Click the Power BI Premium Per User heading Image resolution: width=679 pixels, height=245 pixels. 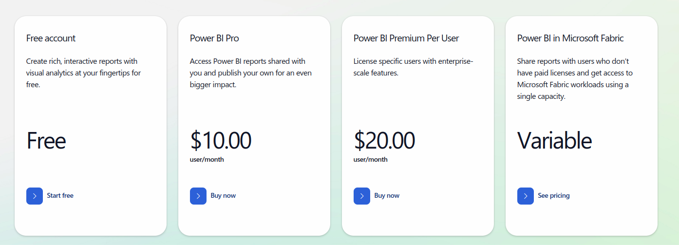tap(406, 38)
